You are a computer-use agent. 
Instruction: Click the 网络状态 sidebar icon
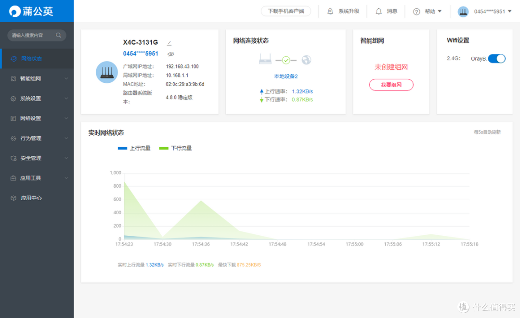point(13,59)
